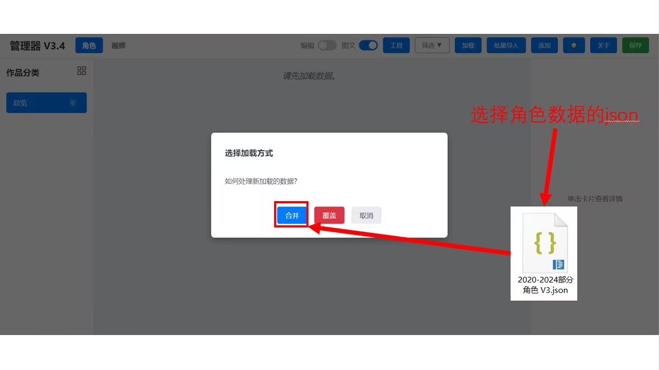Switch to the 角色 tab
This screenshot has width=660, height=370.
[x=89, y=46]
